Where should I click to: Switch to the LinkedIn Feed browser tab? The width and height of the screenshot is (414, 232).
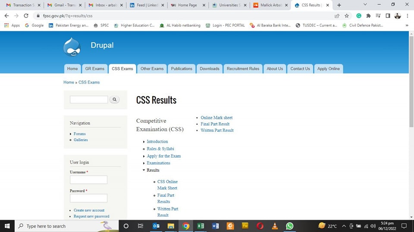tap(147, 5)
